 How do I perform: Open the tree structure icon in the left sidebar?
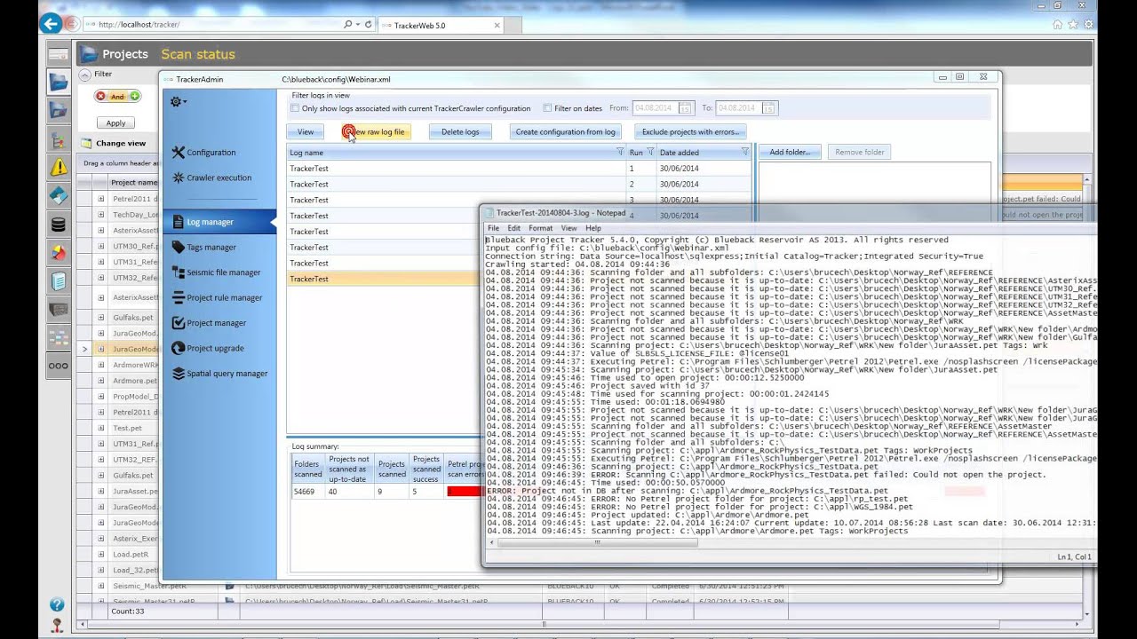59,139
